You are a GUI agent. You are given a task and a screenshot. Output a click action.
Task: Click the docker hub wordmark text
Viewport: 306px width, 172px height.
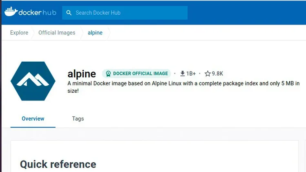coord(37,13)
